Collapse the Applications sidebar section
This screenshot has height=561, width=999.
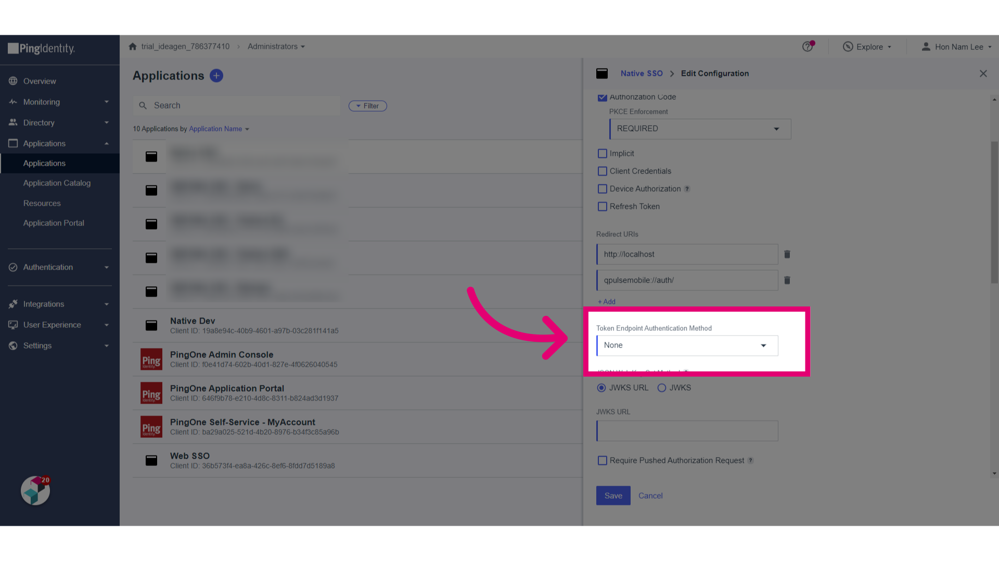107,143
